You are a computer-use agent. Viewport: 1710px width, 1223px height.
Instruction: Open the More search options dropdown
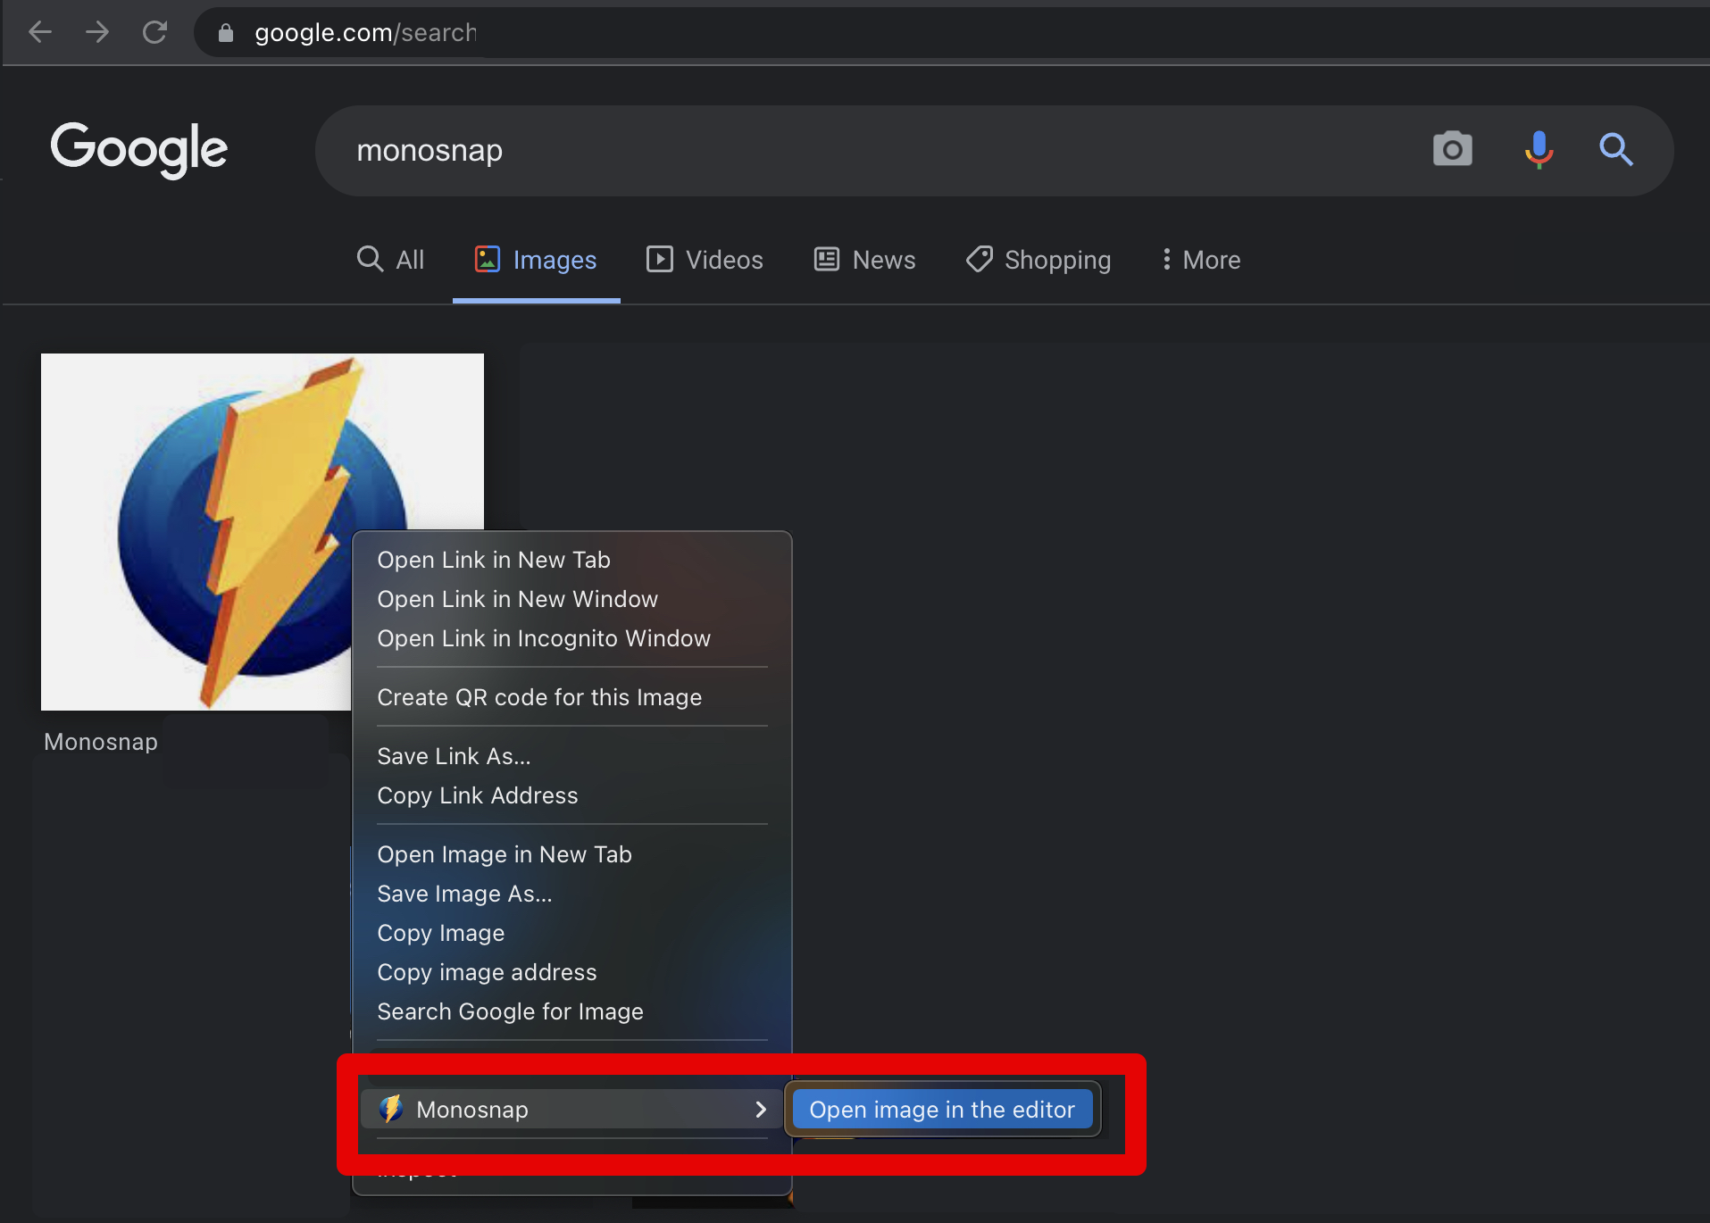point(1201,260)
